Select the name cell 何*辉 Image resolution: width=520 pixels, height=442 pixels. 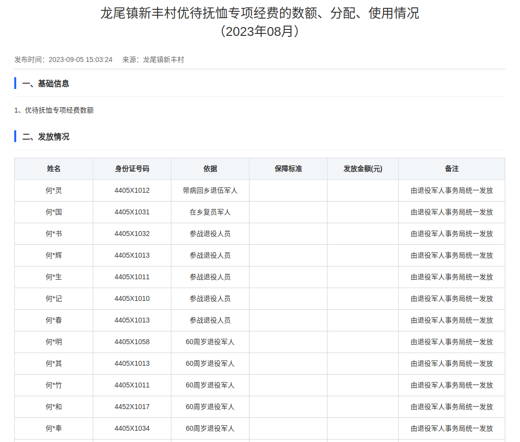pyautogui.click(x=54, y=255)
